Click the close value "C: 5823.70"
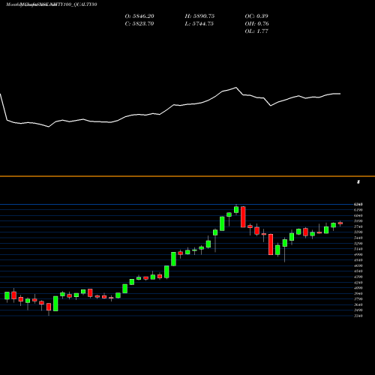 pyautogui.click(x=139, y=24)
